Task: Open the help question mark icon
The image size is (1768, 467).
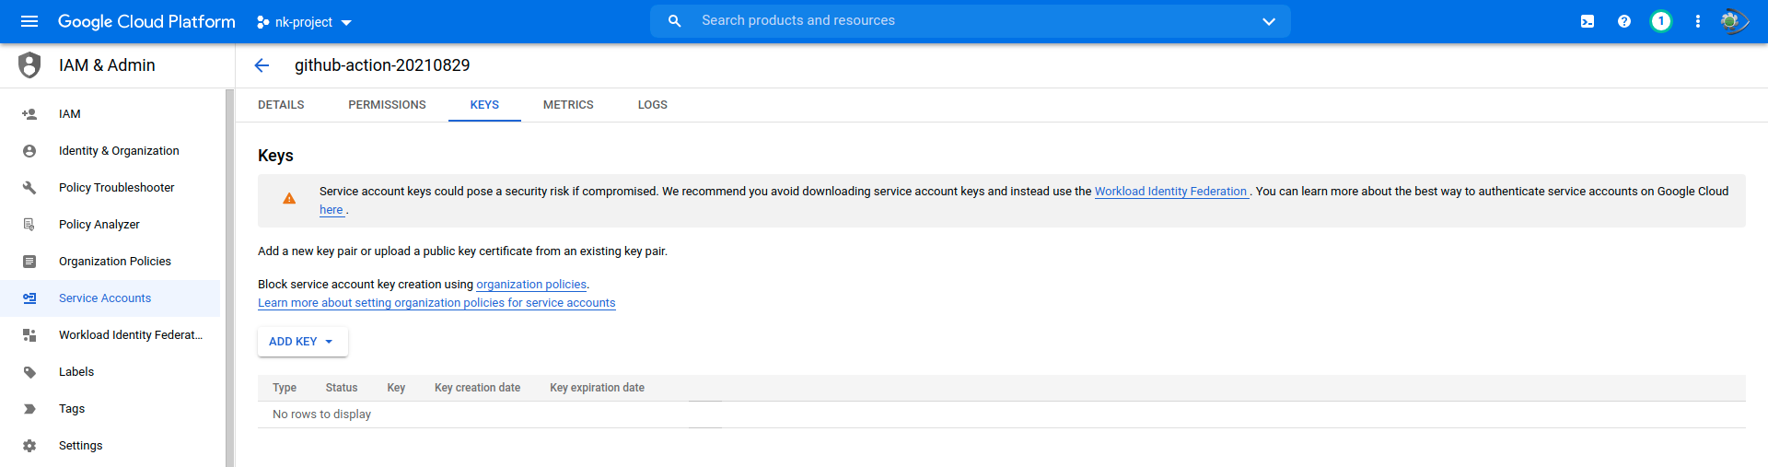Action: 1624,21
